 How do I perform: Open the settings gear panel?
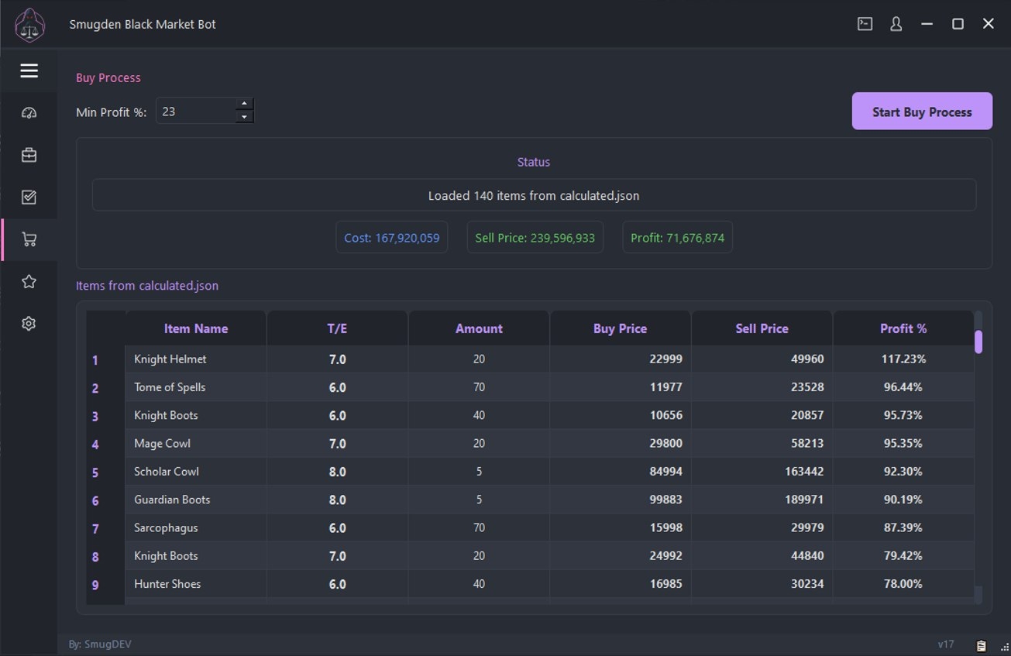[x=29, y=323]
